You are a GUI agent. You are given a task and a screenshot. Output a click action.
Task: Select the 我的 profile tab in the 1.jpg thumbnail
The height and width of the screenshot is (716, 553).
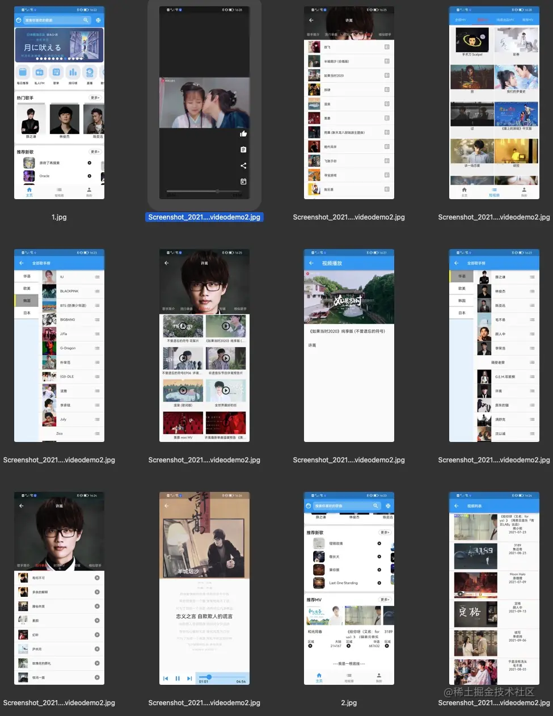tap(89, 192)
